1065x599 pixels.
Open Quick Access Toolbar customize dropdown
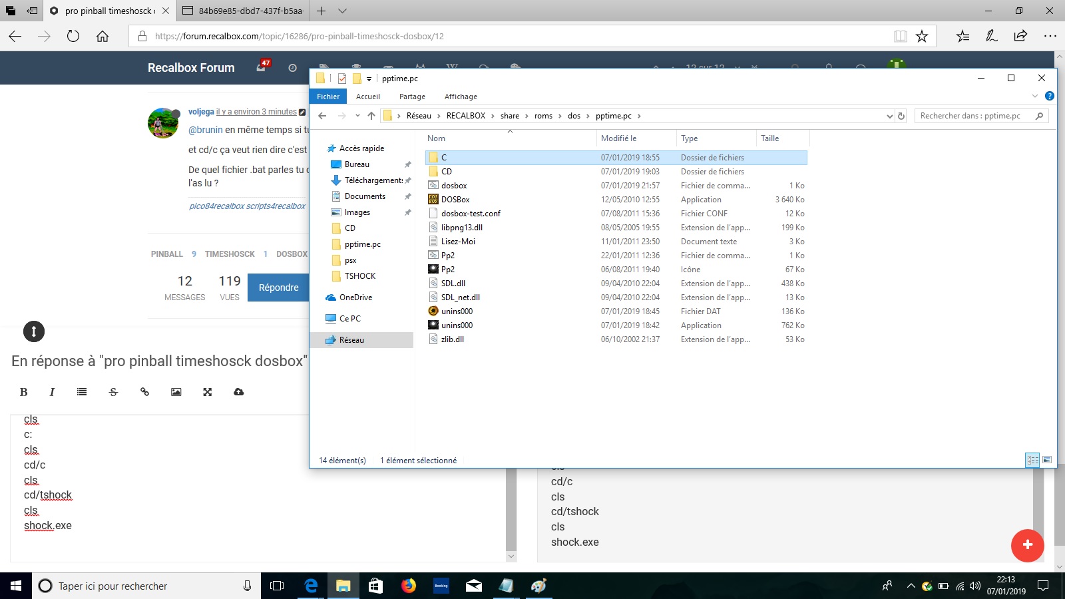point(369,79)
